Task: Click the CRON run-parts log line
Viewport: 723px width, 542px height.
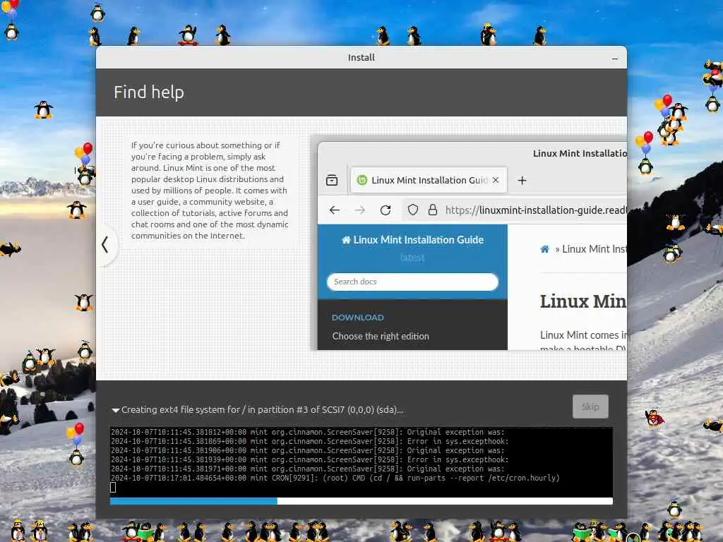Action: pos(335,478)
